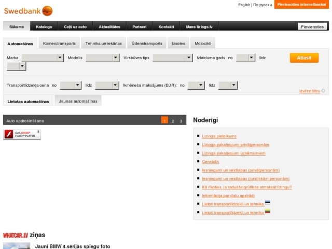Open the Transportlīdzekļa cena 'no' dropdown

pyautogui.click(x=71, y=85)
